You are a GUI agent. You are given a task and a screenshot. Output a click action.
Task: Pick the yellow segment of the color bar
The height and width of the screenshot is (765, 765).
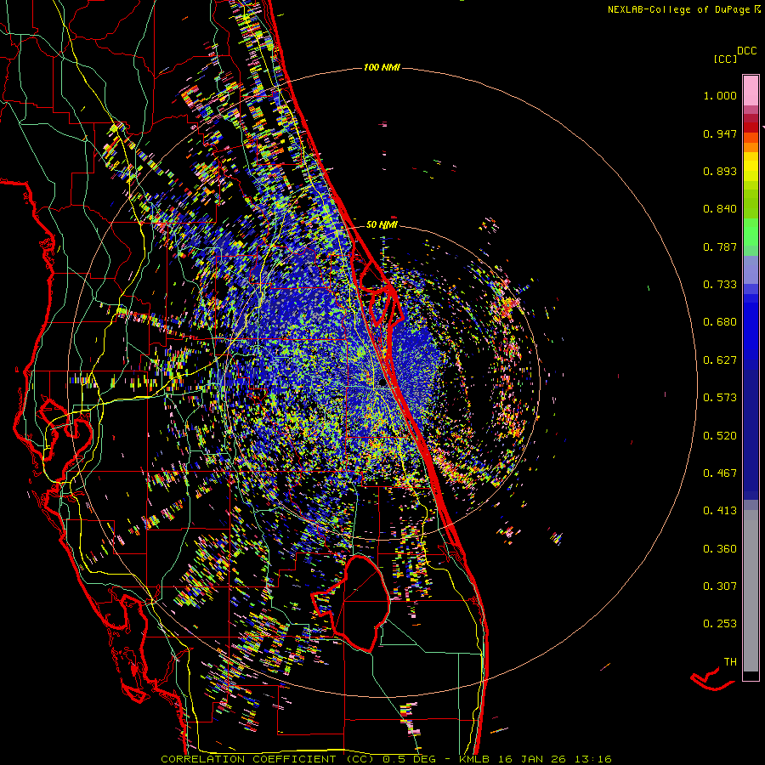(x=751, y=168)
